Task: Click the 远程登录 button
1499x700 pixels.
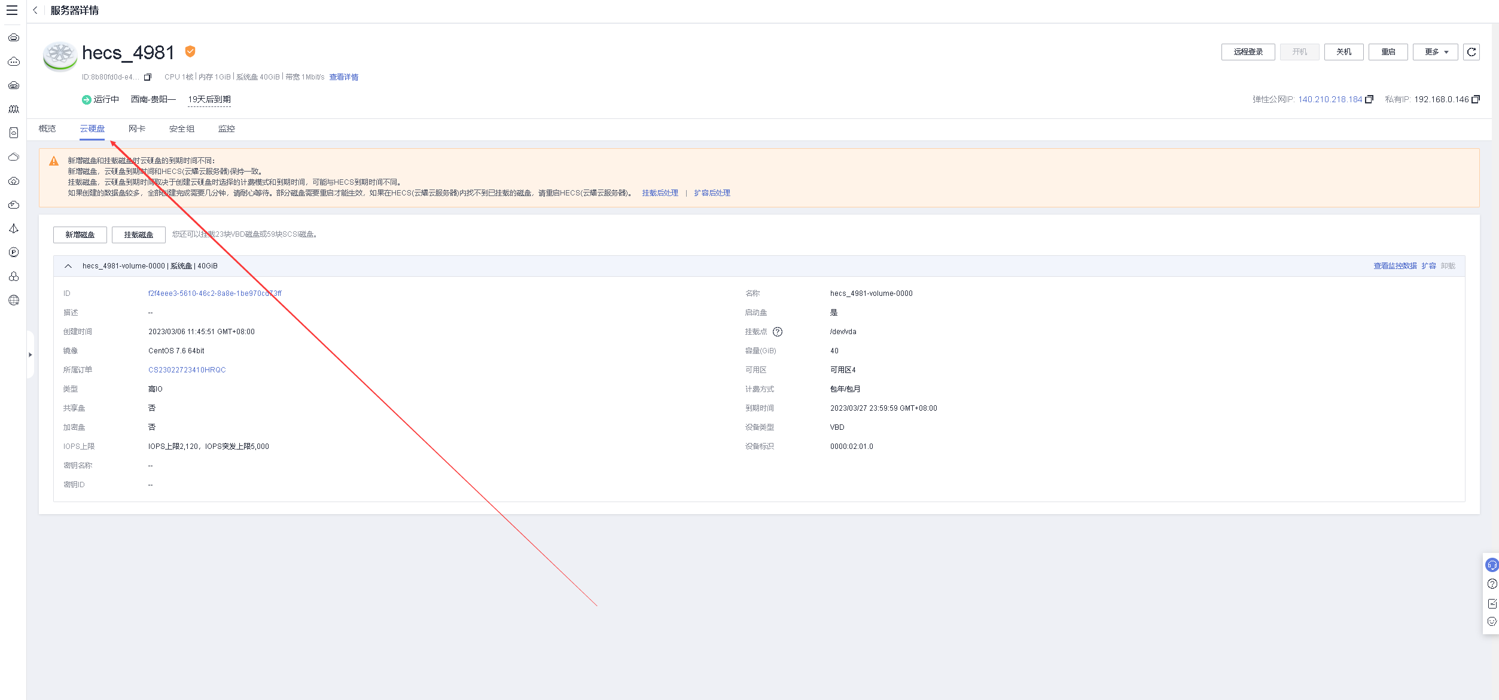Action: pyautogui.click(x=1248, y=52)
